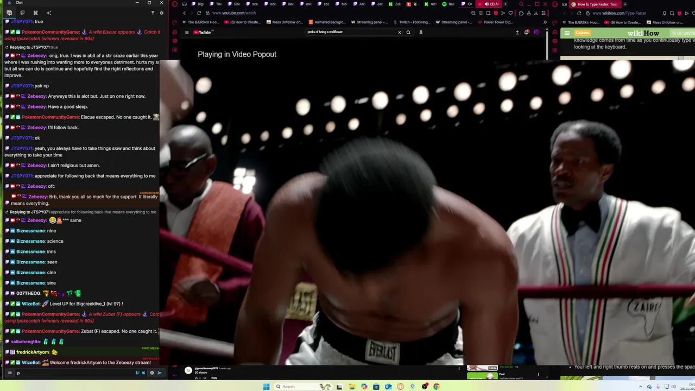Open wikiHow hamburger menu
Viewport: 695px width, 391px height.
[x=567, y=34]
